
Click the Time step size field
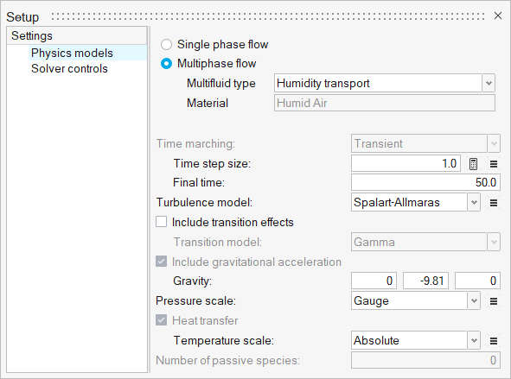pyautogui.click(x=406, y=163)
